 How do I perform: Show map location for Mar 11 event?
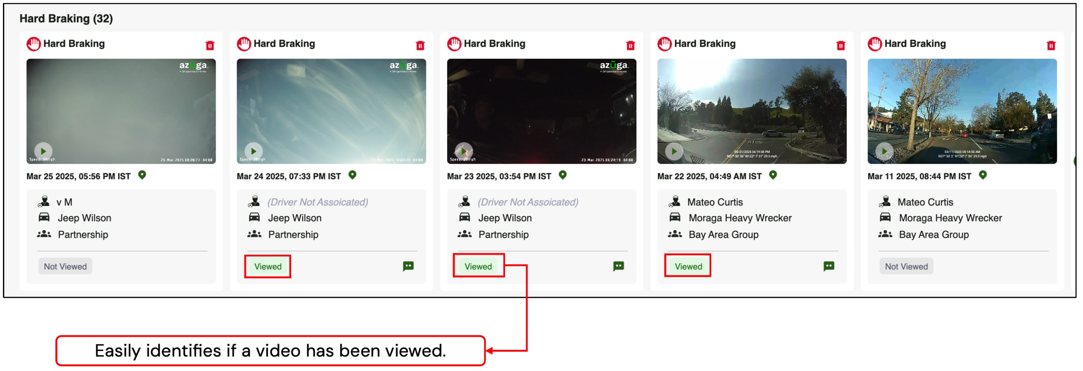(x=982, y=175)
